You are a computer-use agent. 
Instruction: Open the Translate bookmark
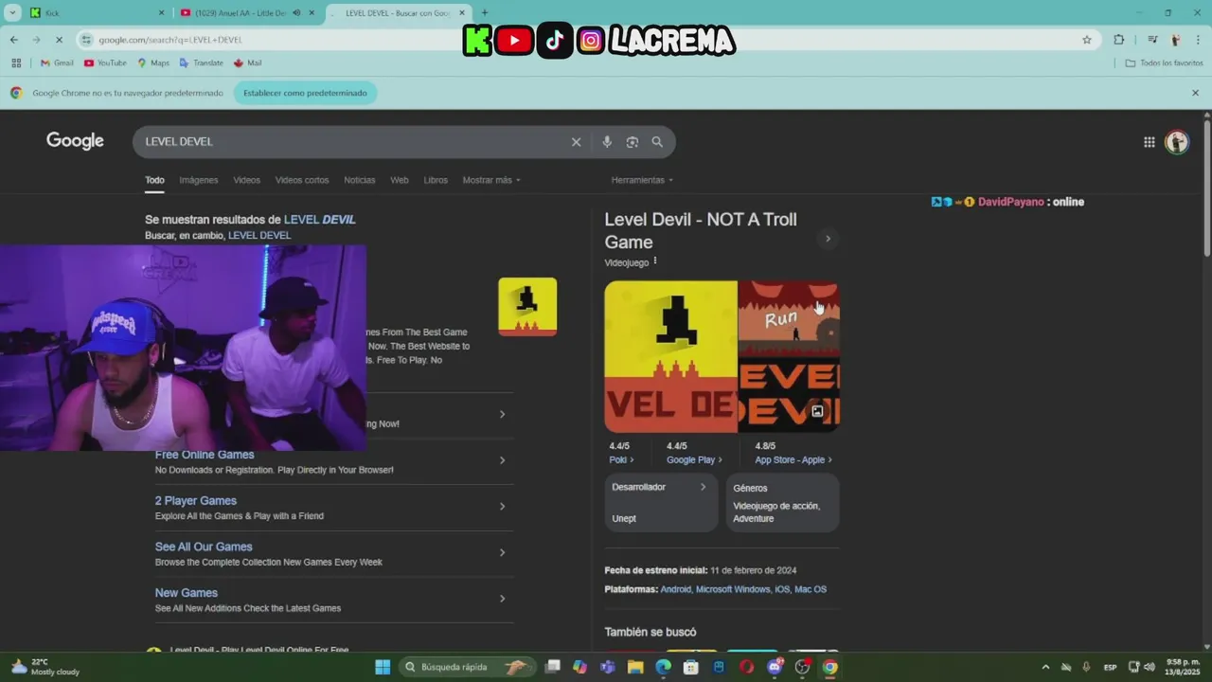(x=201, y=63)
